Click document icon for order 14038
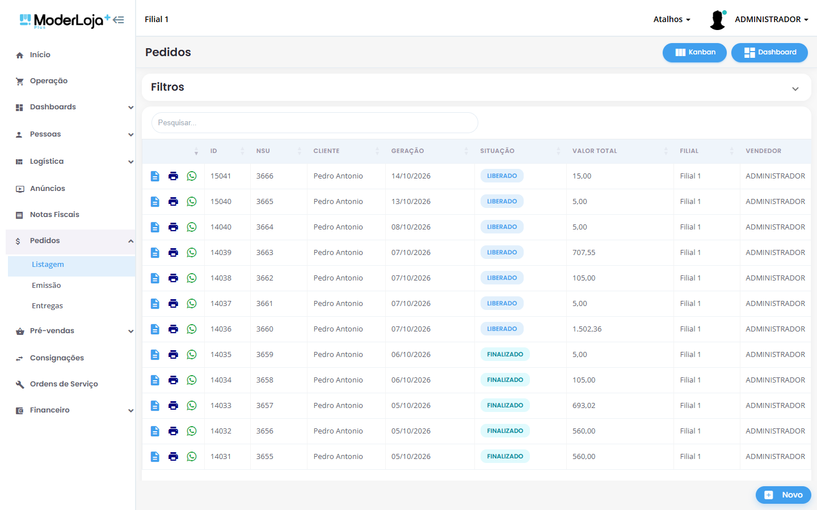The height and width of the screenshot is (510, 817). click(x=155, y=278)
